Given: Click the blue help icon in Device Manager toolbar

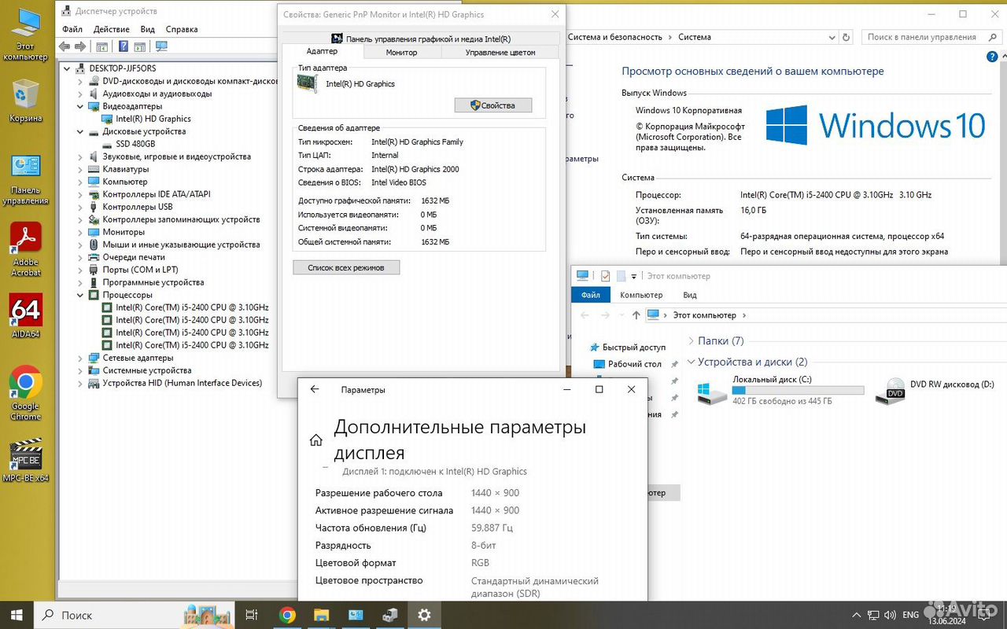Looking at the screenshot, I should point(123,46).
